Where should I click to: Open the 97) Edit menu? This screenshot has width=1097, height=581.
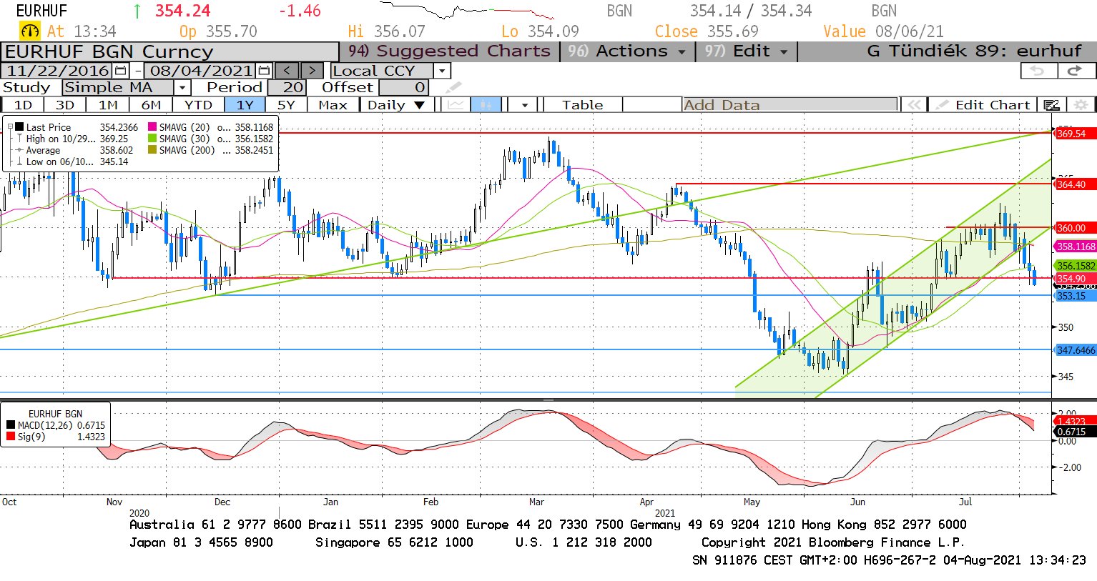(x=746, y=51)
